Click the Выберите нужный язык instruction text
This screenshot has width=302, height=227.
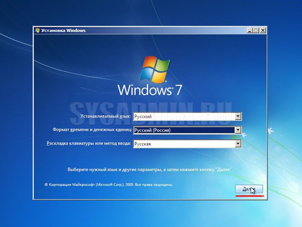pos(150,170)
